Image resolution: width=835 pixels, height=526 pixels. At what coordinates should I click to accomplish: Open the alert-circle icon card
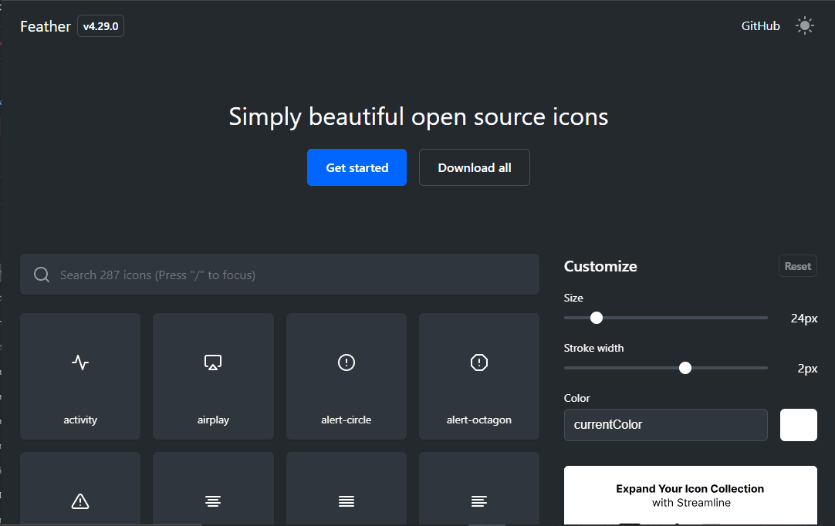pos(347,376)
